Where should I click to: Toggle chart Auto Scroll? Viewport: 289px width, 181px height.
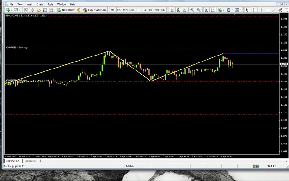point(206,10)
